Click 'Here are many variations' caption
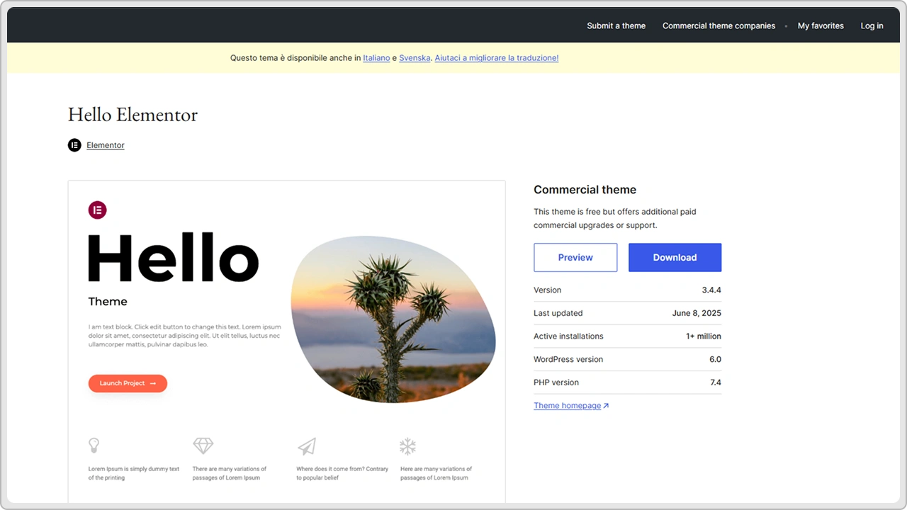The height and width of the screenshot is (510, 907). (x=436, y=473)
